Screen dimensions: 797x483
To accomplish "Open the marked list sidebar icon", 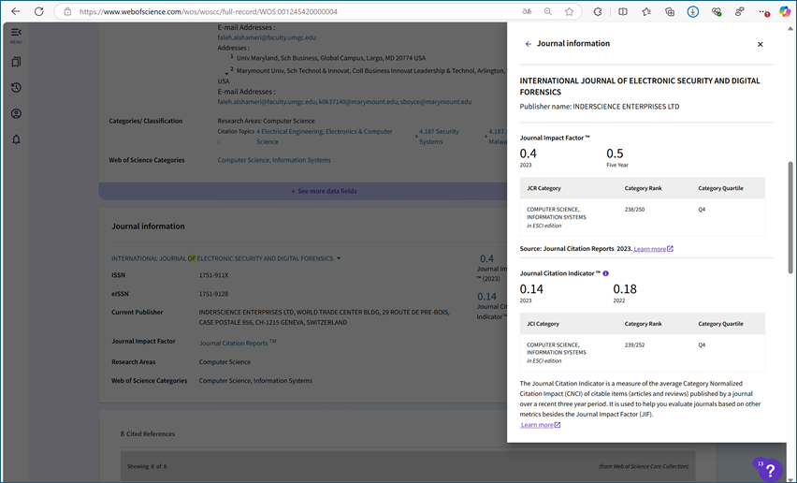I will click(x=16, y=63).
